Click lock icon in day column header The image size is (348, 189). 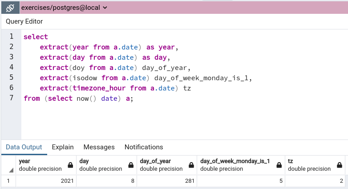pos(131,165)
